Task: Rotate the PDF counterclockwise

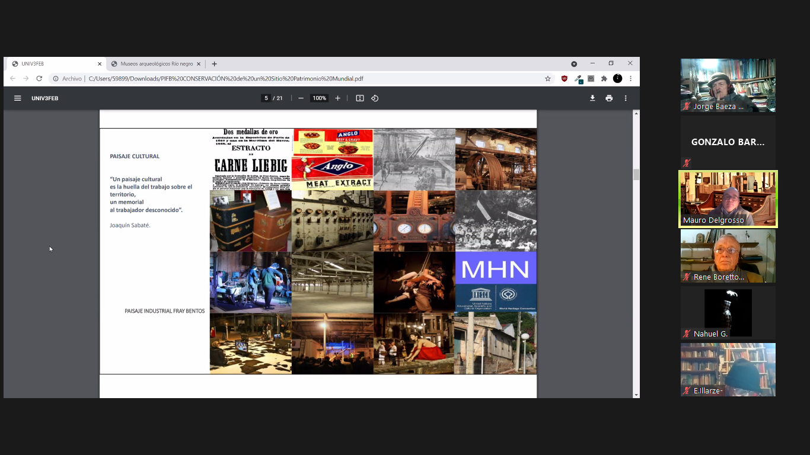Action: 375,98
